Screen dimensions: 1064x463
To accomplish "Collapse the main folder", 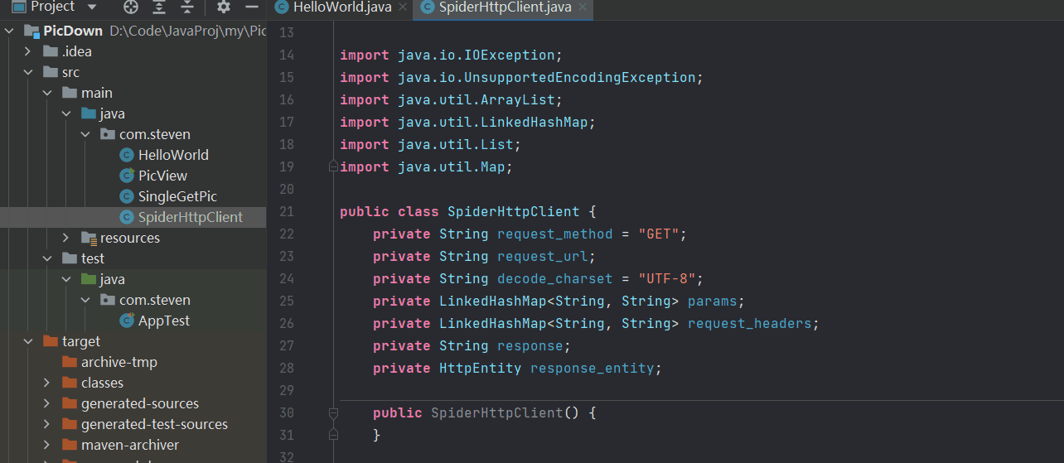I will coord(47,93).
